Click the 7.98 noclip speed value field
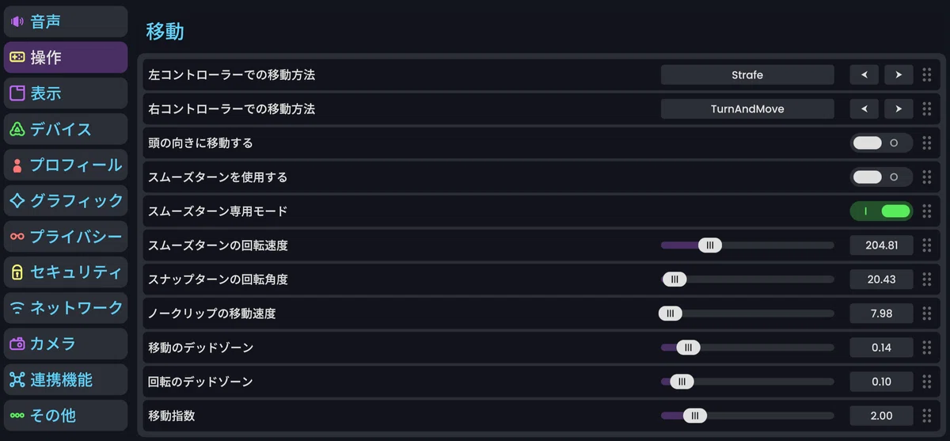Viewport: 950px width, 441px height. (x=881, y=314)
